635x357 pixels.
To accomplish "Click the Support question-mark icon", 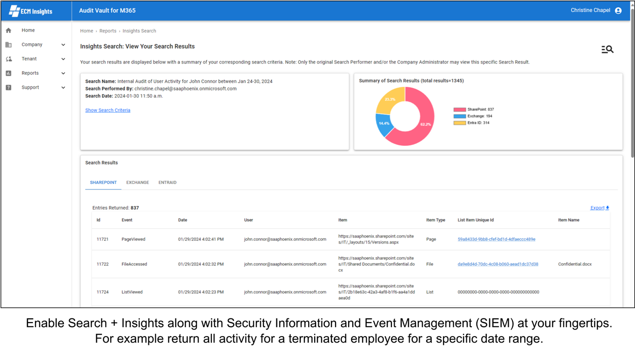I will pyautogui.click(x=8, y=87).
